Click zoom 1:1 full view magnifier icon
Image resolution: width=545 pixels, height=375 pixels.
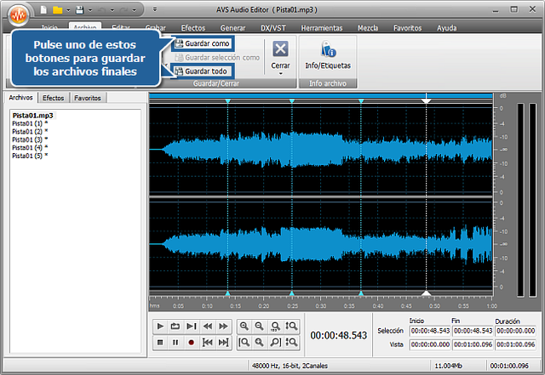tap(275, 326)
